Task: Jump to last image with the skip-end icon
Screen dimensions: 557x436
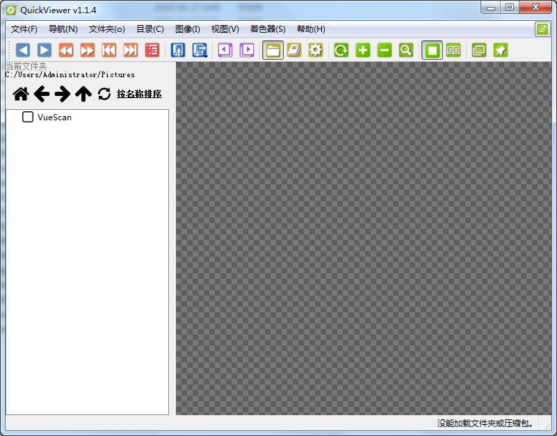Action: click(x=131, y=50)
